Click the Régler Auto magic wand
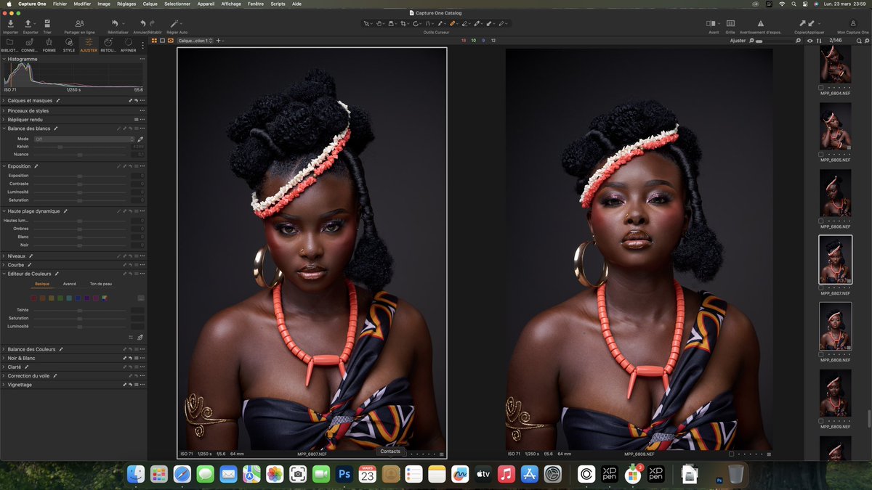The image size is (872, 490). pos(174,24)
